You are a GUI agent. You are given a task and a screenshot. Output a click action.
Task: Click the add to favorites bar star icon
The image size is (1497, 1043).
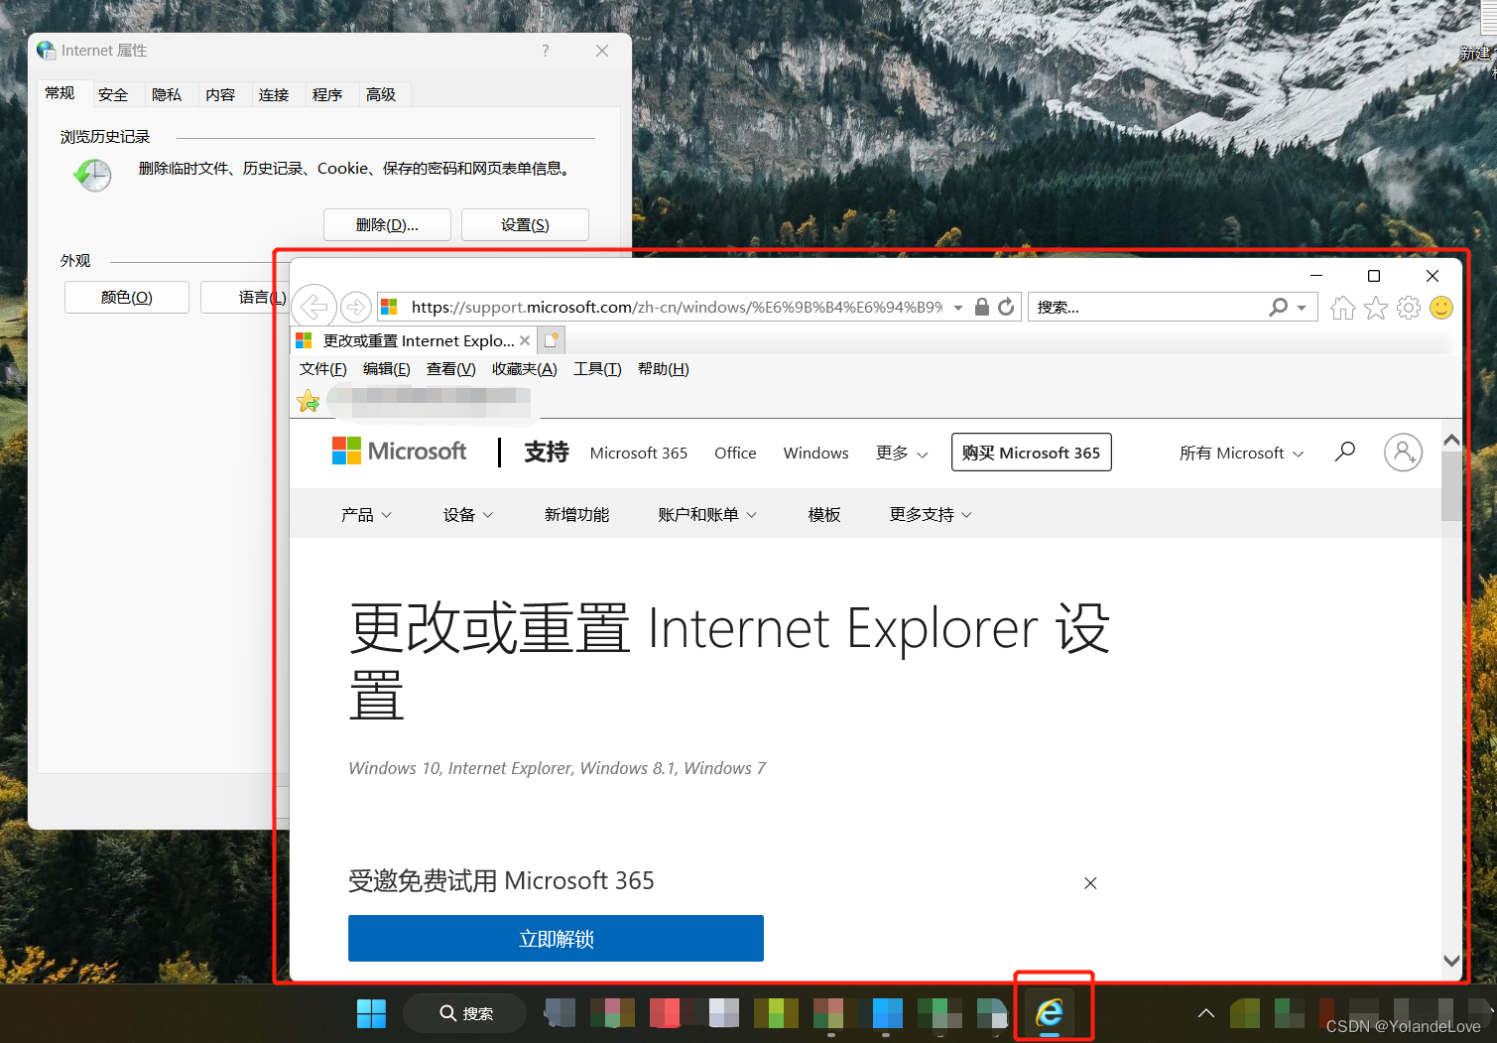[309, 401]
